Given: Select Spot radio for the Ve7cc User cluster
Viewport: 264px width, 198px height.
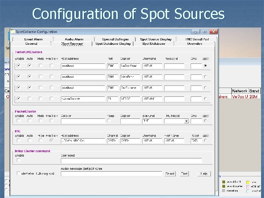Looking at the screenshot, I should click(x=205, y=66).
